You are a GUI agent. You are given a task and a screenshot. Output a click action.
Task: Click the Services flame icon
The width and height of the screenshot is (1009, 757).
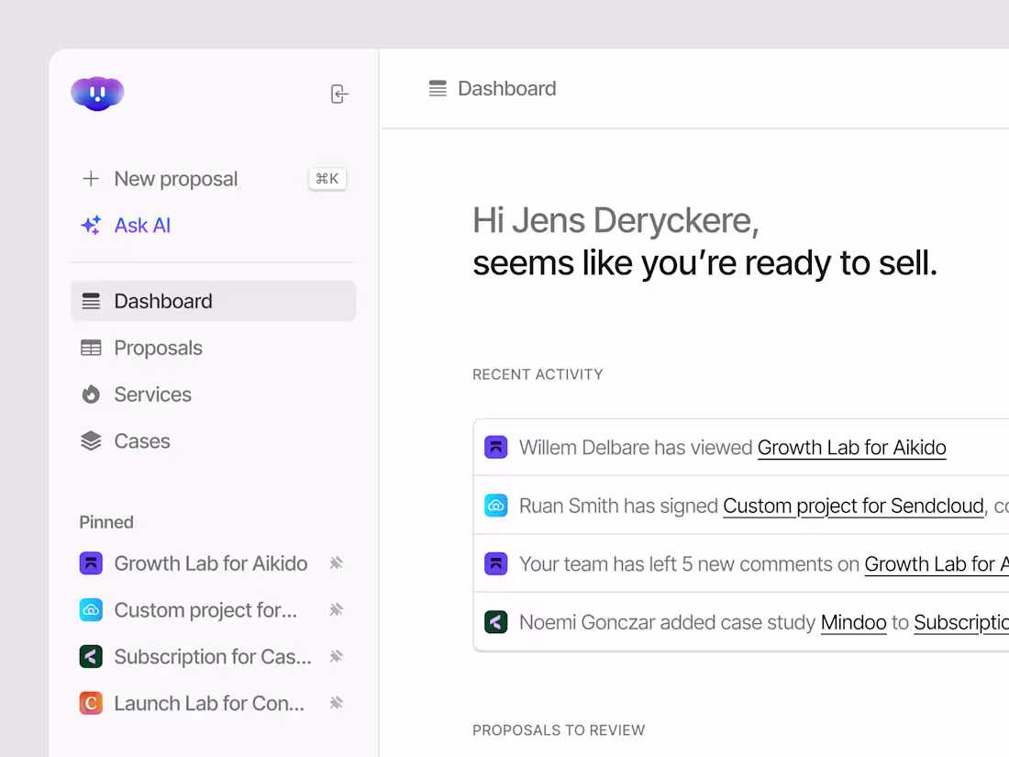[x=91, y=394]
